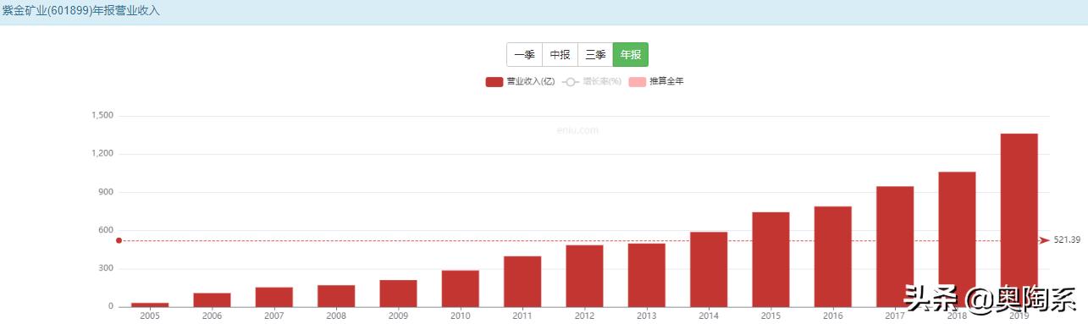
Task: Click the 900 y-axis label
Action: (x=106, y=192)
